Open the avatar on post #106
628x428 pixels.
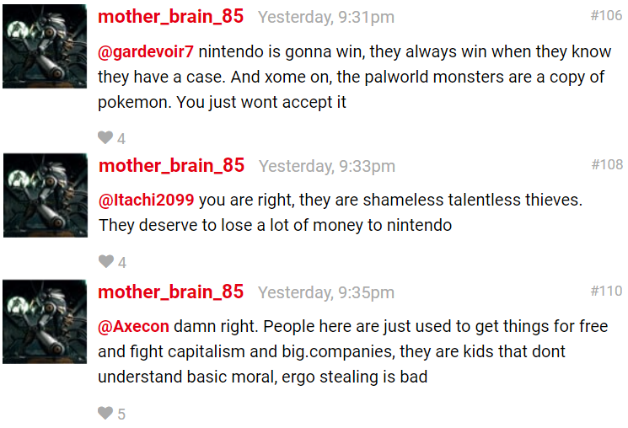(45, 46)
